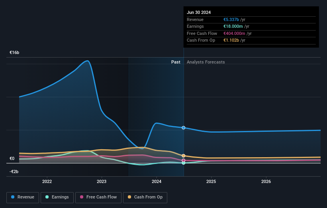Click the Analysts Forecasts label

206,62
